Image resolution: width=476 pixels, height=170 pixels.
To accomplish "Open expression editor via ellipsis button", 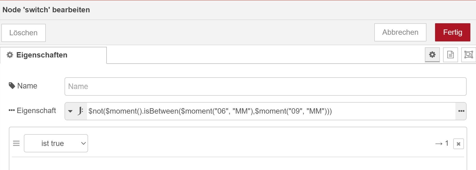I will (461, 111).
